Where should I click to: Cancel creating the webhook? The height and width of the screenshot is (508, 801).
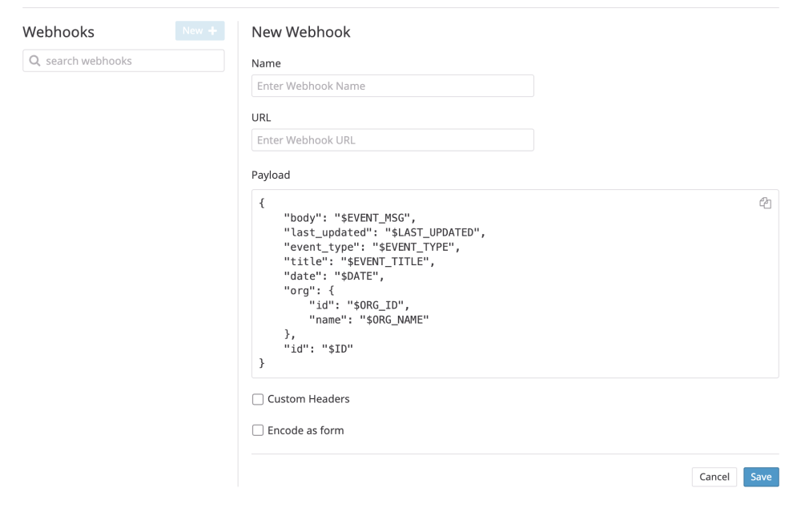[x=714, y=477]
